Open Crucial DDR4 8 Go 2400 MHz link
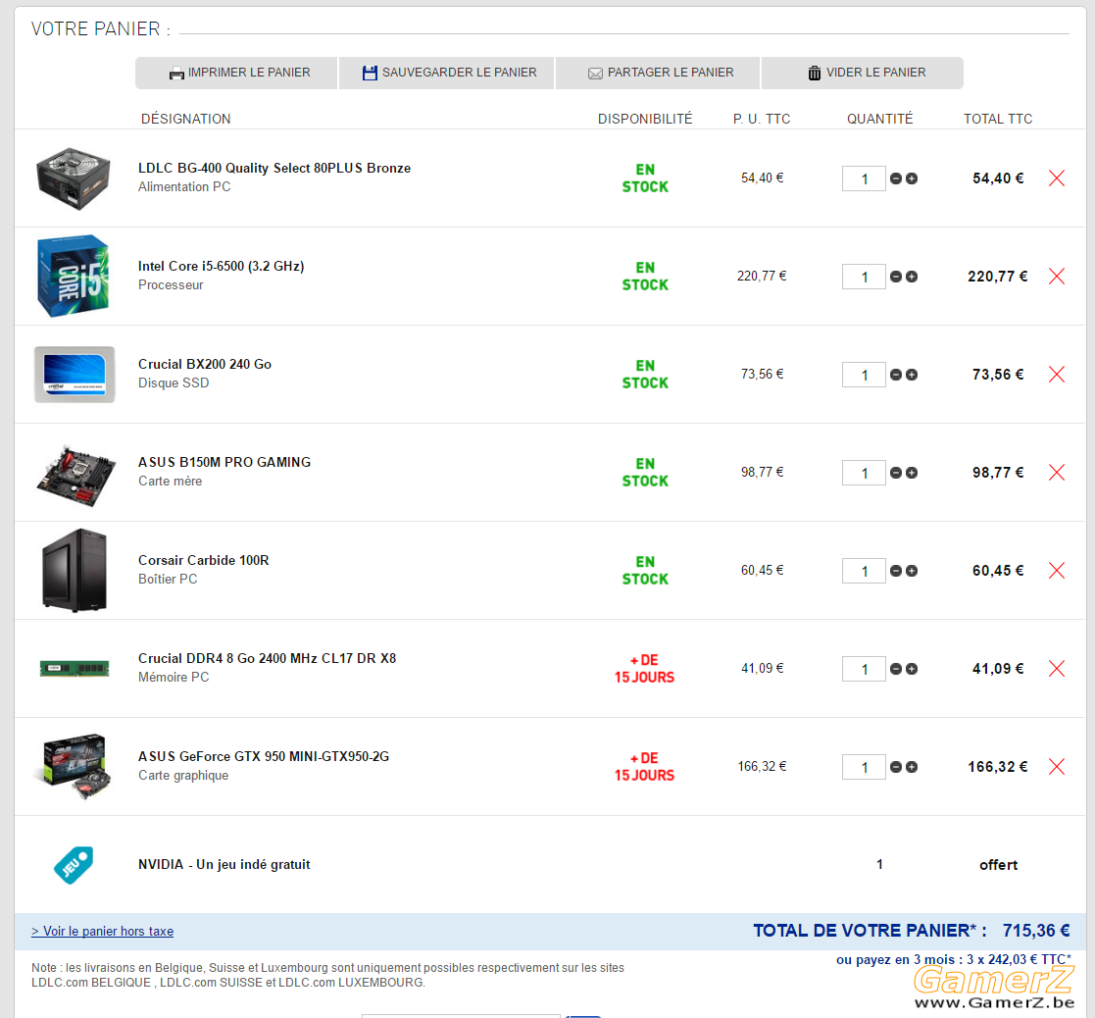The image size is (1095, 1018). pos(267,658)
